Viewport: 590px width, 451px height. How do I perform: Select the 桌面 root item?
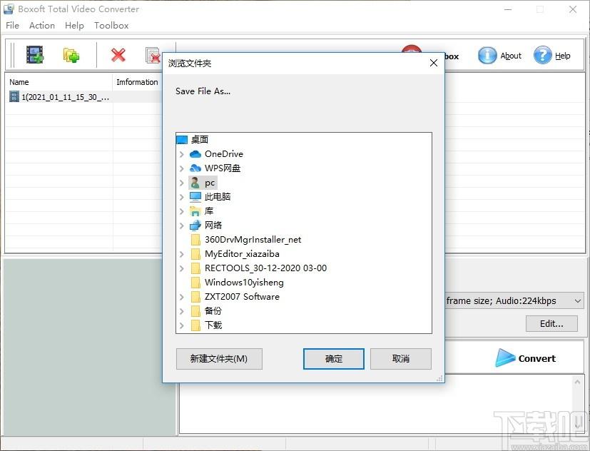pos(200,140)
